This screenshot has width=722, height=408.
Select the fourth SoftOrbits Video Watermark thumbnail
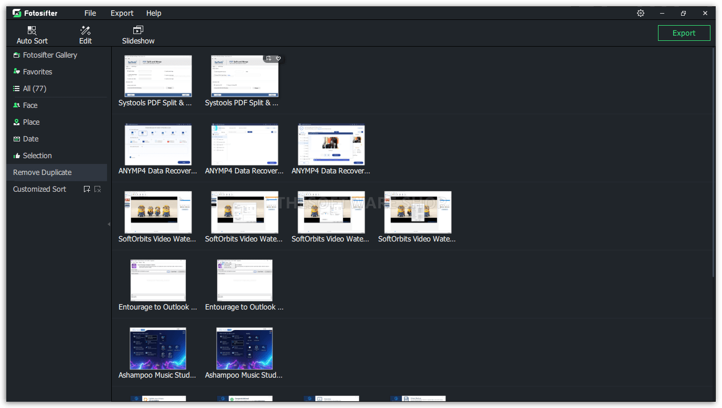point(418,212)
